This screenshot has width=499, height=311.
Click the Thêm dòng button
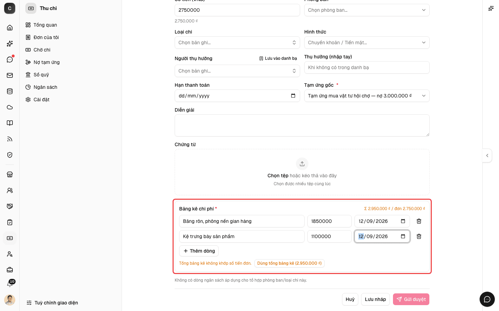tap(199, 251)
